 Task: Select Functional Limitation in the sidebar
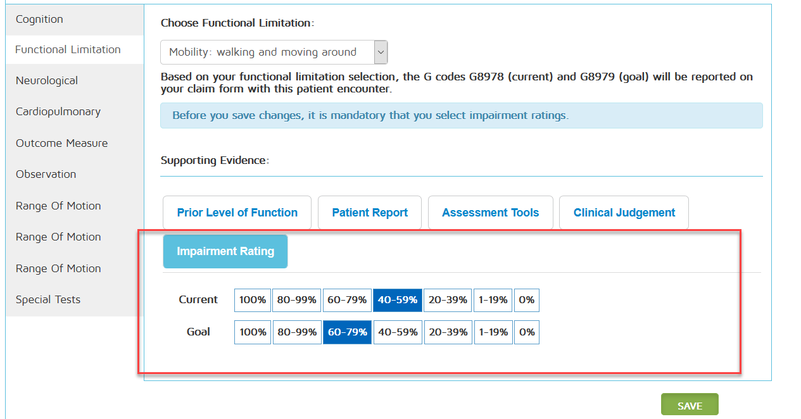[68, 49]
